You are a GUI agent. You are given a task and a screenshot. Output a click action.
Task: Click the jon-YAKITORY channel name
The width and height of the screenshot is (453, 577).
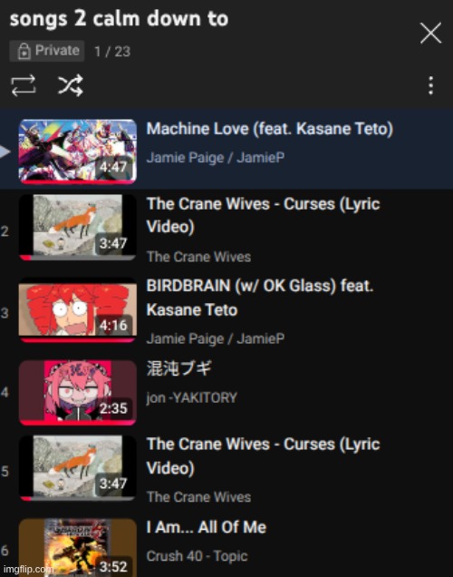[x=192, y=397]
